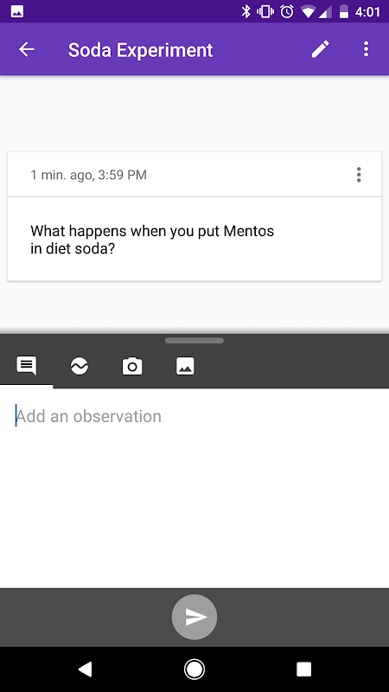Tap the Bluetooth status icon
The image size is (389, 692).
[246, 11]
